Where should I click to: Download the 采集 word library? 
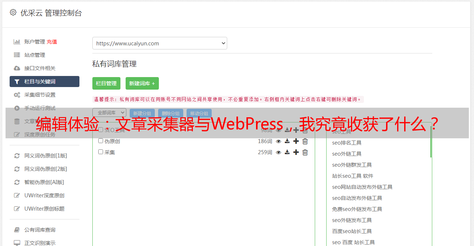287,152
